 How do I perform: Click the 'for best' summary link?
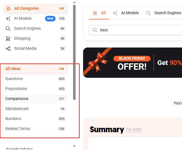pos(134,129)
